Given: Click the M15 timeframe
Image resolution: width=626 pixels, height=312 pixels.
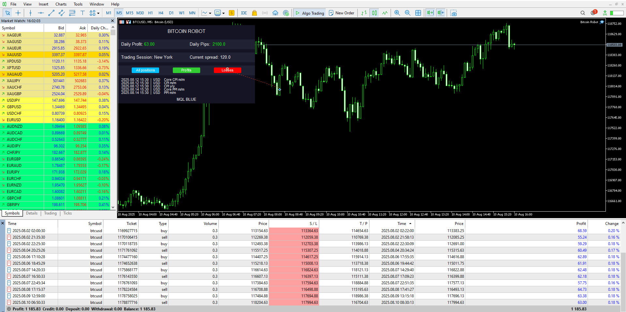Looking at the screenshot, I should tap(129, 13).
